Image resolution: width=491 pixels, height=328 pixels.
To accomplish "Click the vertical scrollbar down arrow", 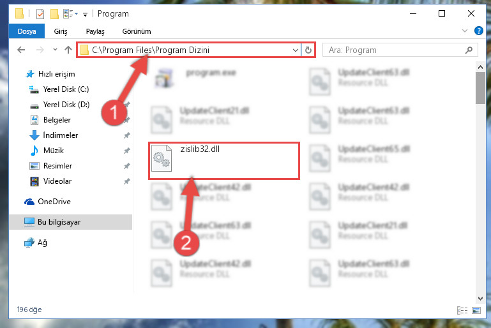I will click(480, 299).
